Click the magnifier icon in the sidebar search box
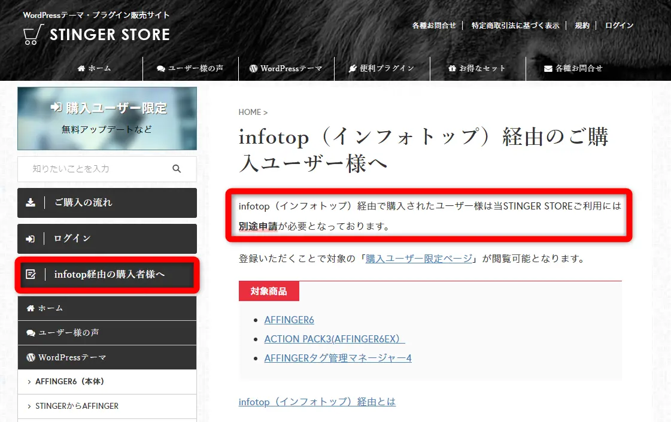This screenshot has height=422, width=671. click(x=177, y=169)
